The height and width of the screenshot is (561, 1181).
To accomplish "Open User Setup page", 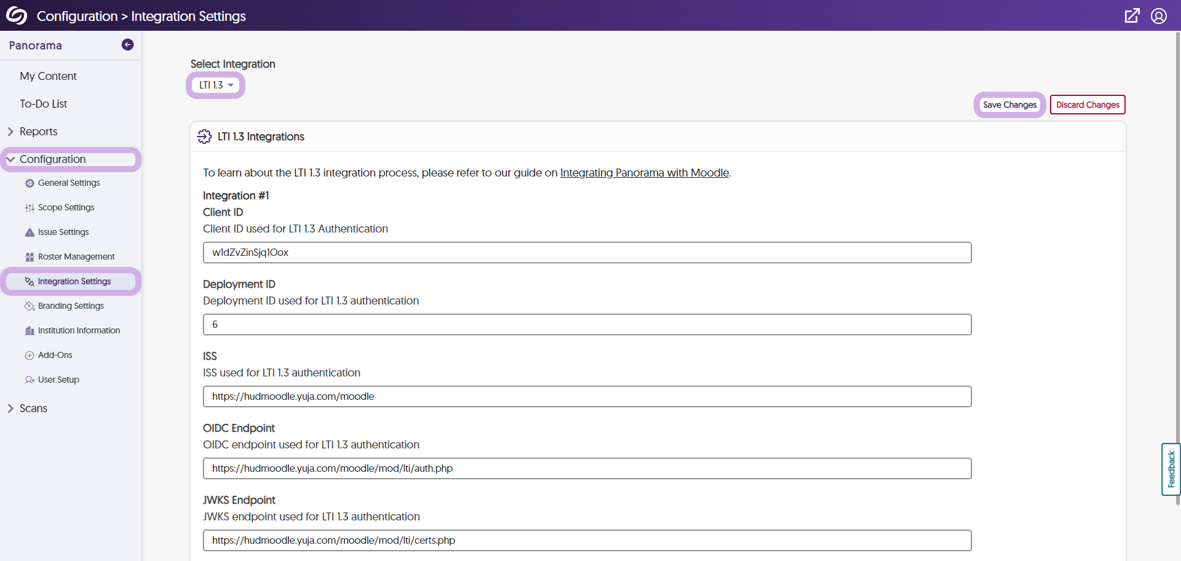I will pos(58,380).
